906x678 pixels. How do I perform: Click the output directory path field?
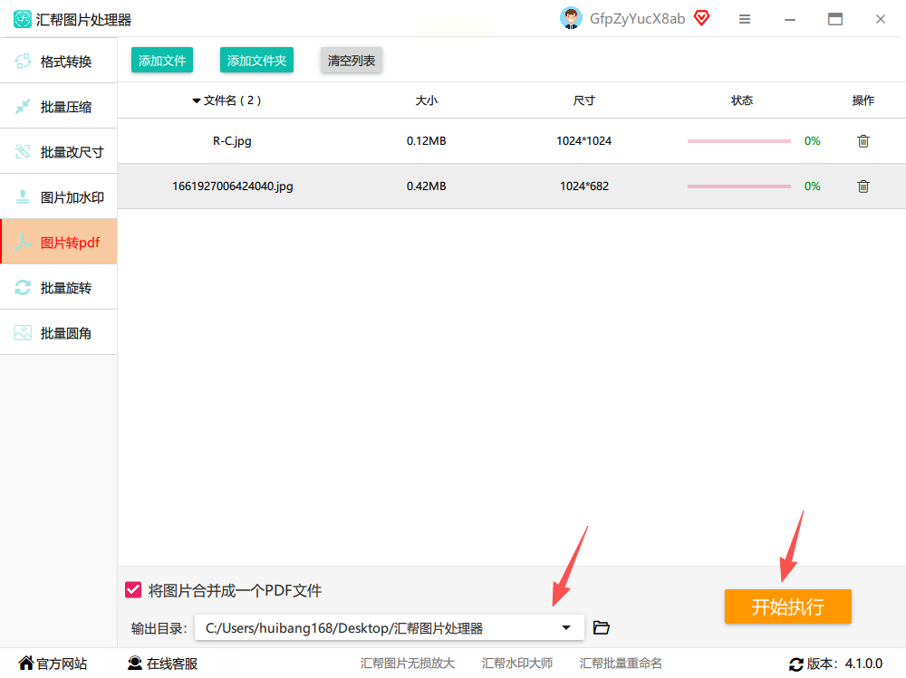click(389, 627)
